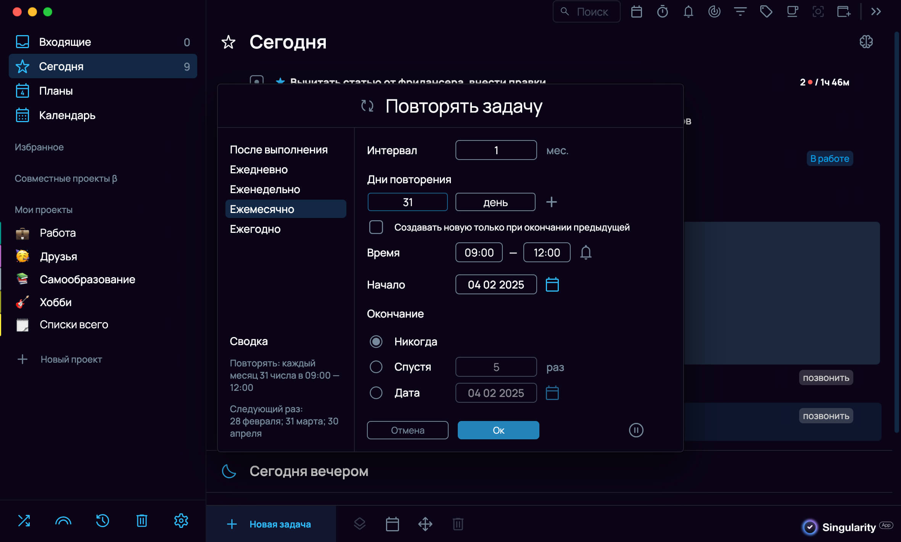Click the Совместные проекты section label
Screen dimensions: 901x542
coord(66,178)
